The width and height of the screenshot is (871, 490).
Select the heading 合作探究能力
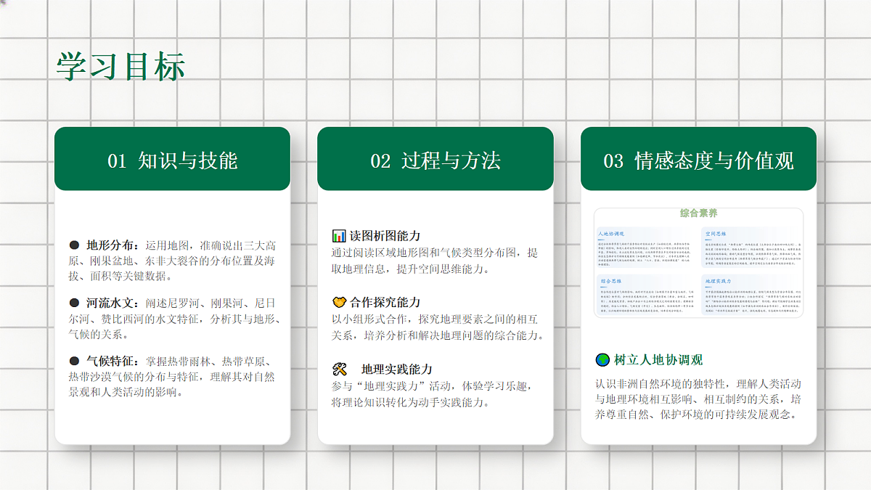385,302
